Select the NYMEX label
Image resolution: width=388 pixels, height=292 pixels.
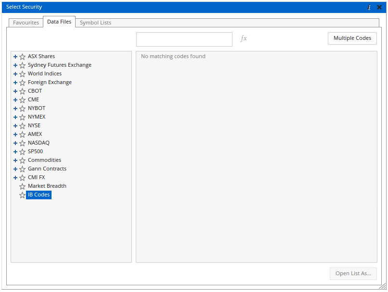37,117
